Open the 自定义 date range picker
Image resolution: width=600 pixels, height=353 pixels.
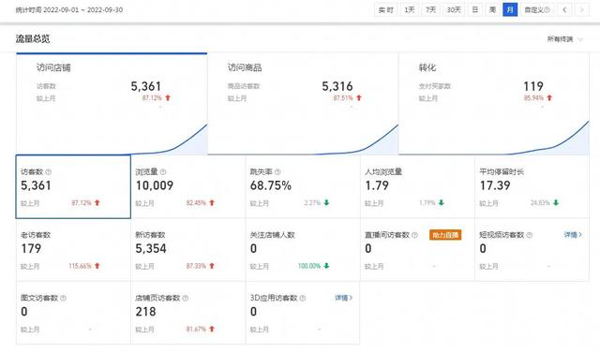pyautogui.click(x=537, y=10)
